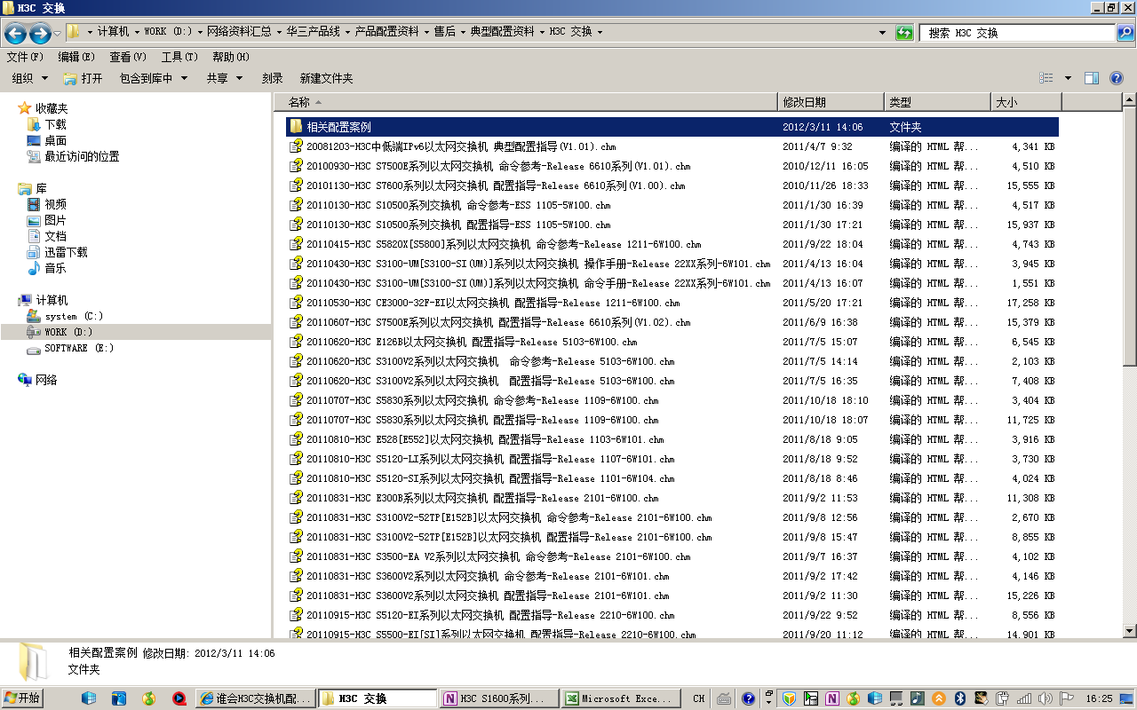Expand the breadcrumb arrow after 售后
This screenshot has height=710, width=1137.
point(463,32)
